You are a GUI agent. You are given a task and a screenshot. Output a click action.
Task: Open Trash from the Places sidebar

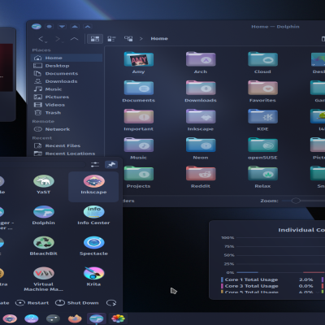click(67, 113)
